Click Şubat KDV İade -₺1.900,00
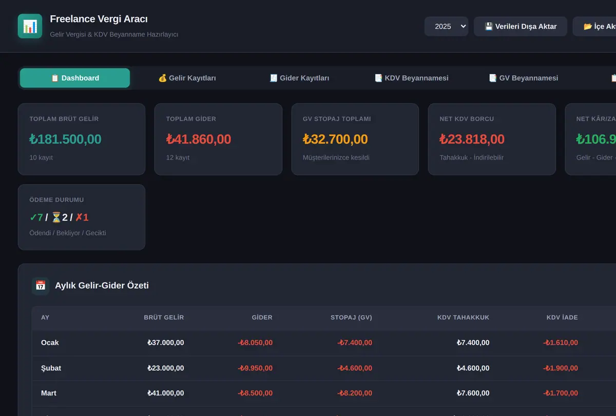This screenshot has width=616, height=416. point(561,368)
